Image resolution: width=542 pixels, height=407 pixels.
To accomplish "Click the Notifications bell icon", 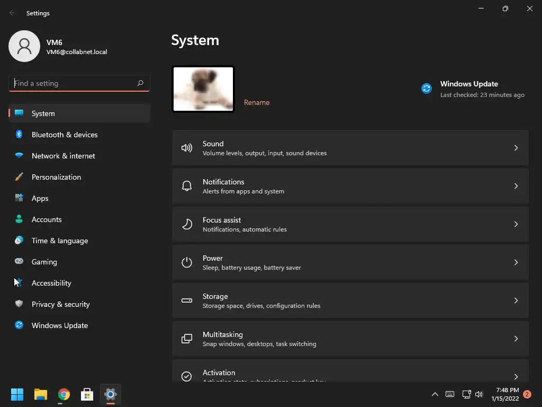I will pyautogui.click(x=187, y=186).
